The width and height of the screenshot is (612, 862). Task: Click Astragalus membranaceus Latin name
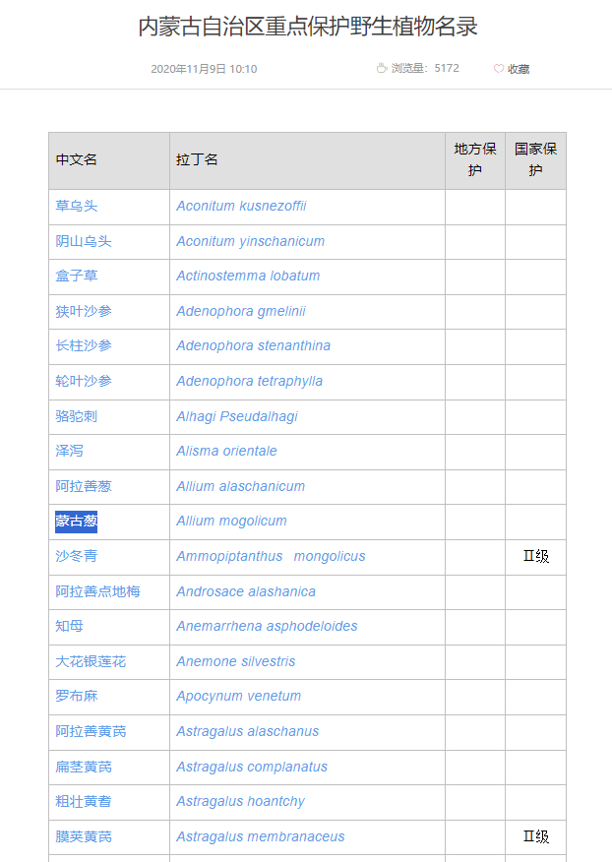261,836
